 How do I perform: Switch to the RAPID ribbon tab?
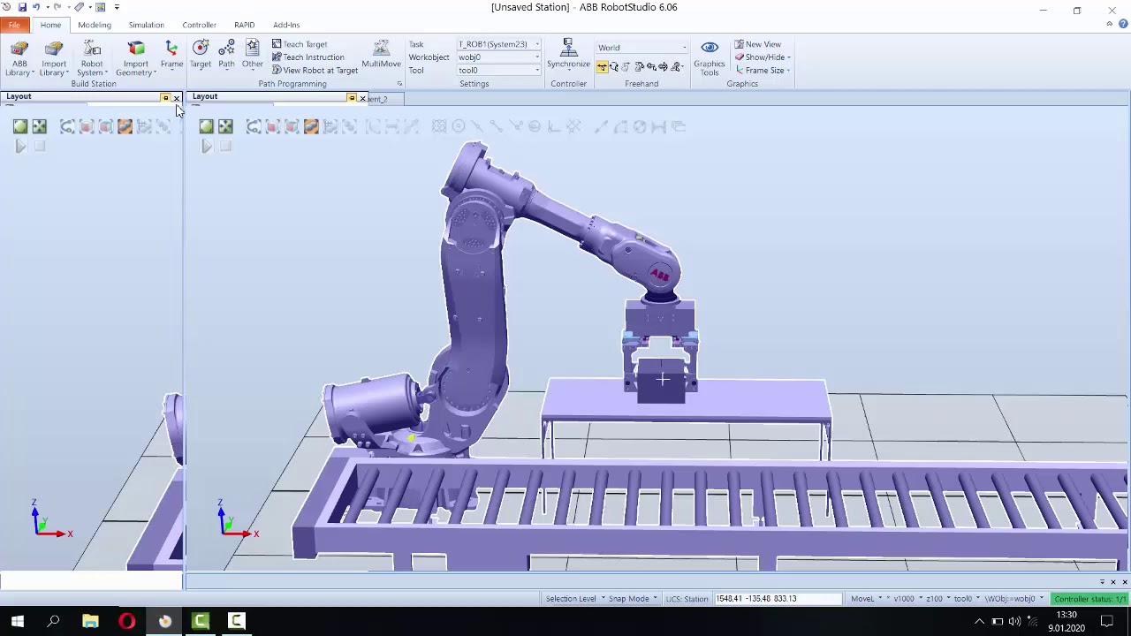[244, 25]
